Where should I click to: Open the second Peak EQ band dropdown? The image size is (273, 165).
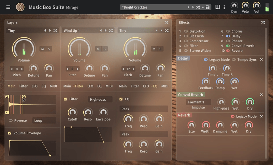[144, 134]
